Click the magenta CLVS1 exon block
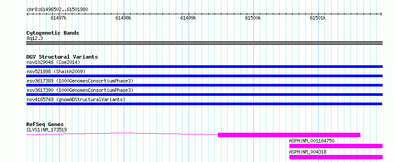395x162 pixels. (289, 135)
